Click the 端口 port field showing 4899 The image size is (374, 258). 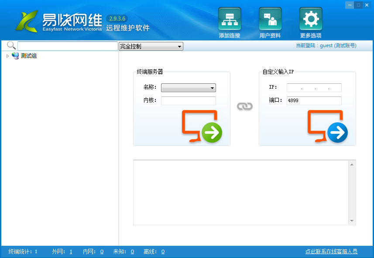tap(314, 101)
